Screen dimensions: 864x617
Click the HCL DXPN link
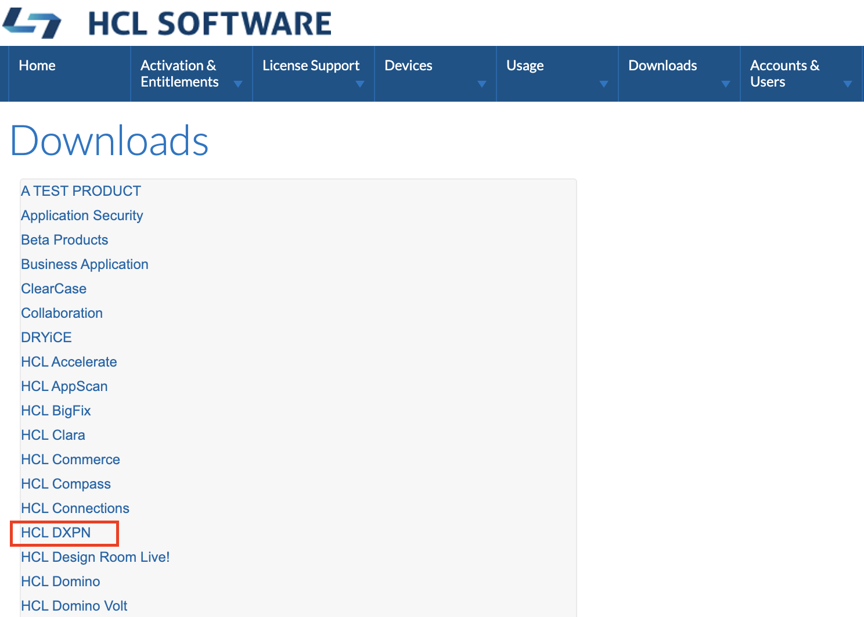point(56,533)
